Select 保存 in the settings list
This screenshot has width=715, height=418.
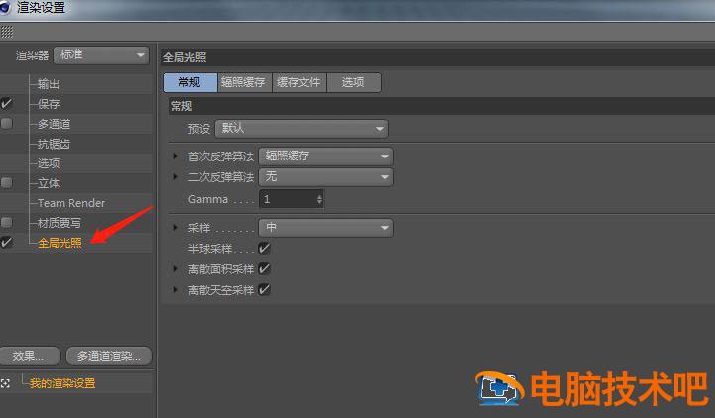point(49,104)
